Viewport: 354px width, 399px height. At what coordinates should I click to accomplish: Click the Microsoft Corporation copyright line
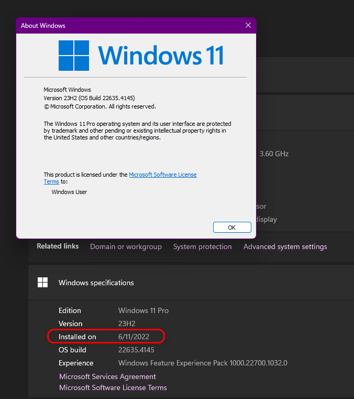[100, 106]
